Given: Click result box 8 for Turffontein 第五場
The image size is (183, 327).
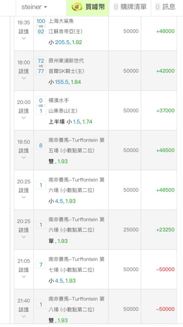Looking at the screenshot, I should tap(41, 145).
